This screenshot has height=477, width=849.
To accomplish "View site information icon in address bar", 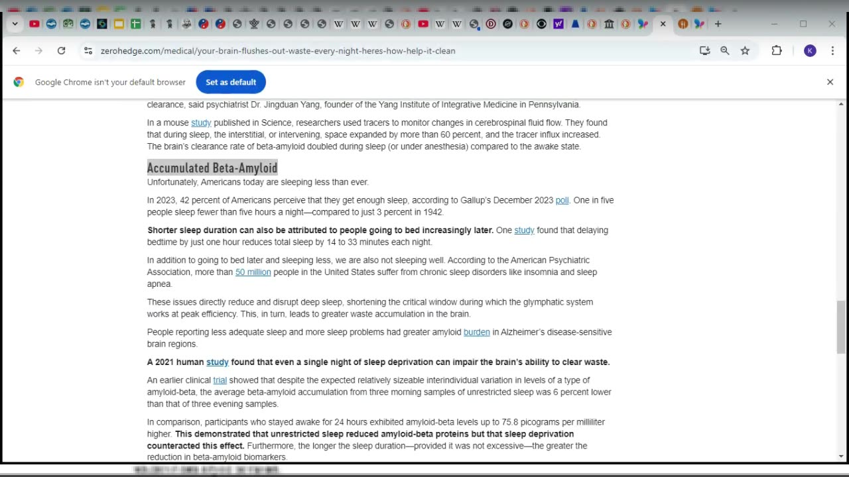I will tap(88, 50).
